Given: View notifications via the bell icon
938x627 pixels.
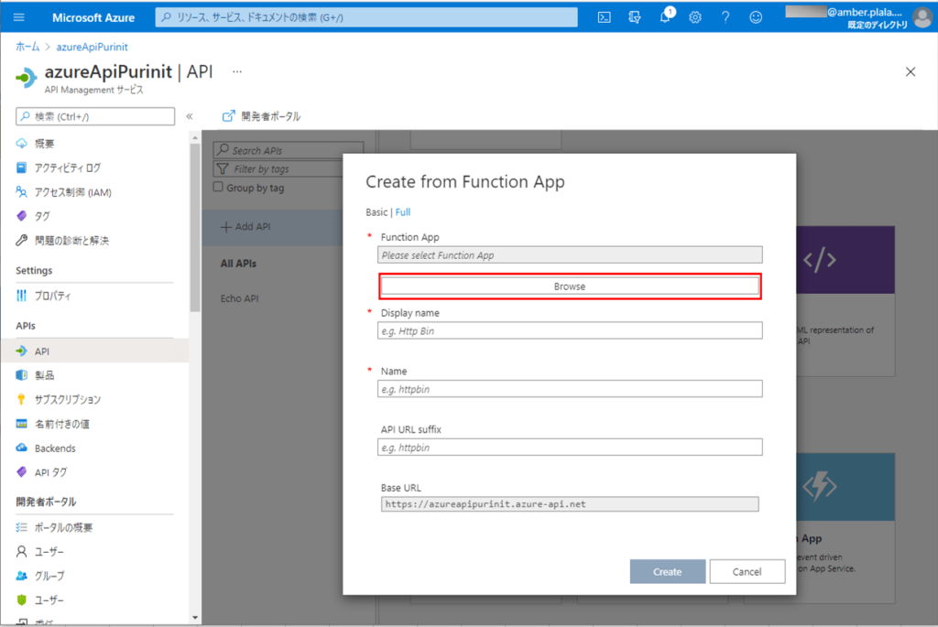Looking at the screenshot, I should [665, 16].
